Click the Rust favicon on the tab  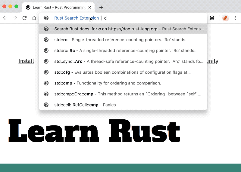click(x=28, y=7)
